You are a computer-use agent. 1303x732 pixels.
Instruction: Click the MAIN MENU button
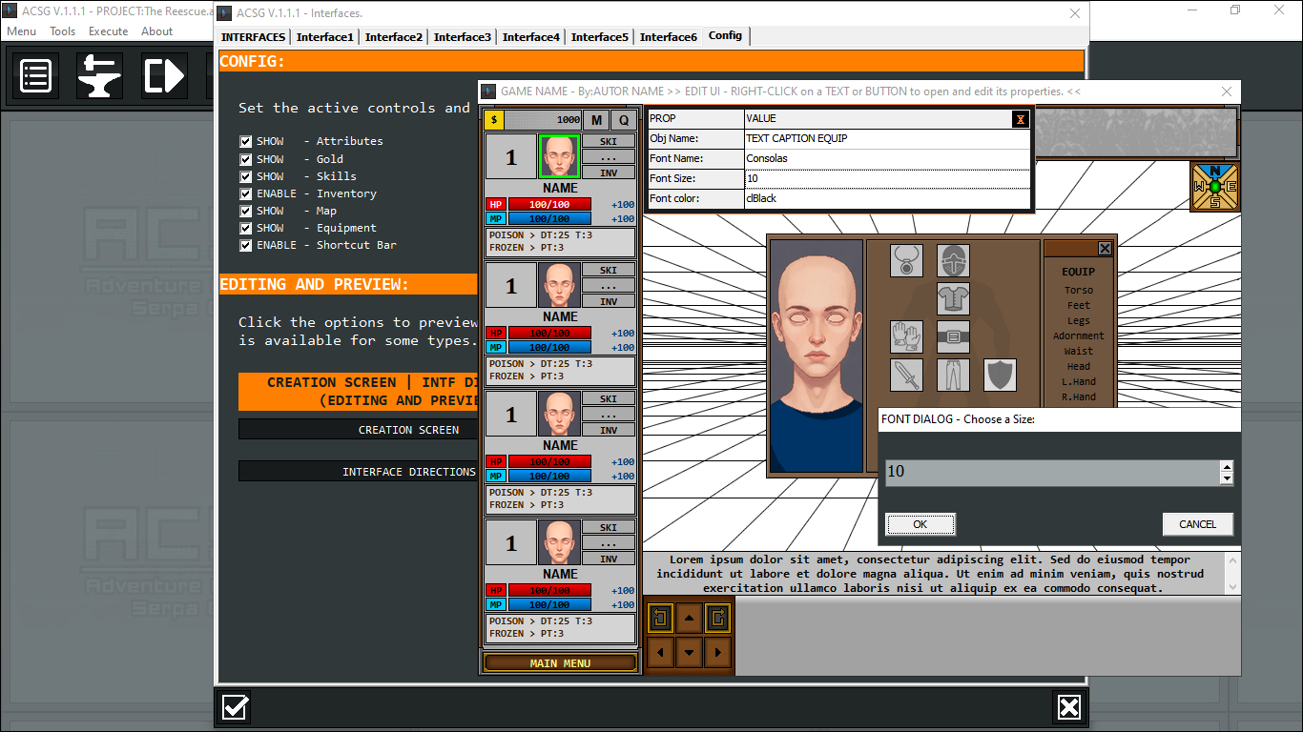561,663
